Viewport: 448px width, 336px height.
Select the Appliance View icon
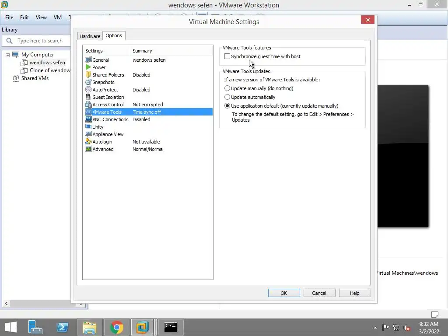88,134
